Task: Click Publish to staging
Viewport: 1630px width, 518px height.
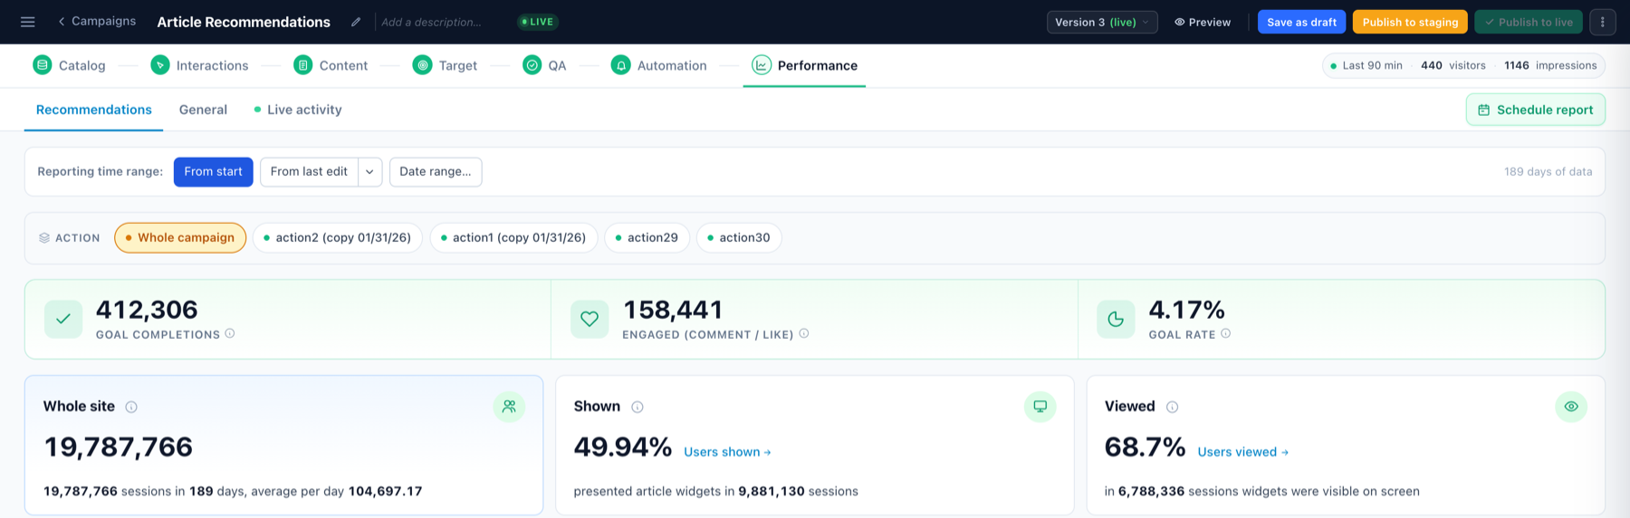Action: (1410, 22)
